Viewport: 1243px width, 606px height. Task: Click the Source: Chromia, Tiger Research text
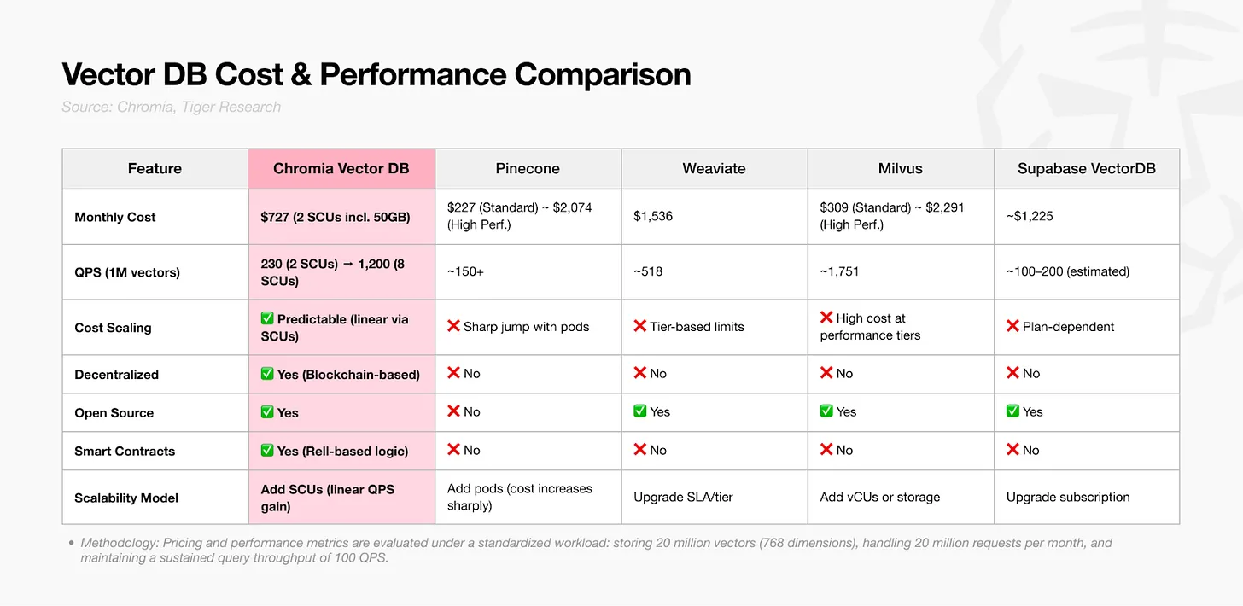[x=171, y=107]
